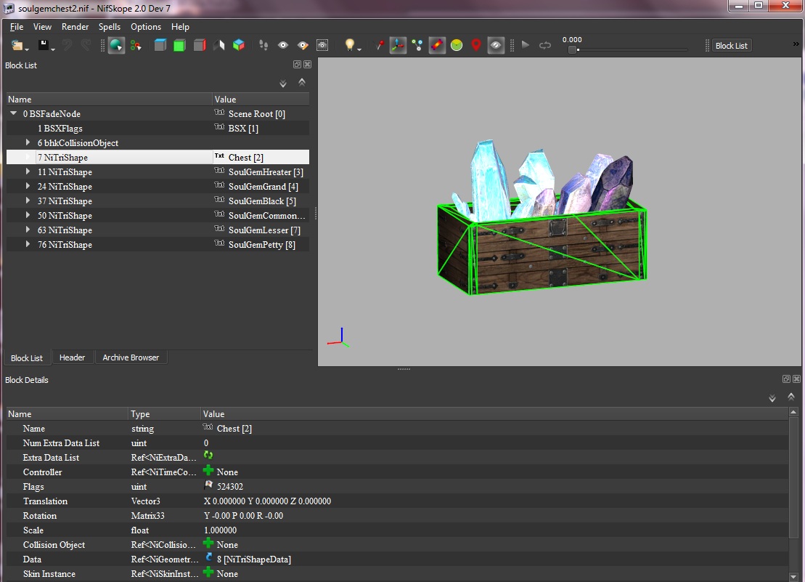Click the plain eye view icon

coord(283,46)
